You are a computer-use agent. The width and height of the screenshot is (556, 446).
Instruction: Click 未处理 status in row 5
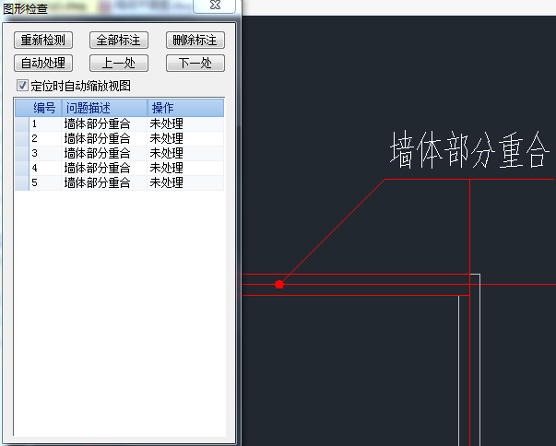click(x=167, y=182)
